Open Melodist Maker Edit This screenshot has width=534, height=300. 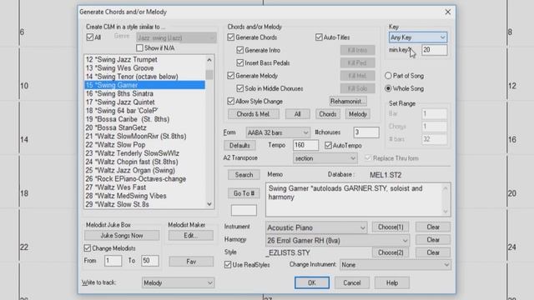pos(191,235)
